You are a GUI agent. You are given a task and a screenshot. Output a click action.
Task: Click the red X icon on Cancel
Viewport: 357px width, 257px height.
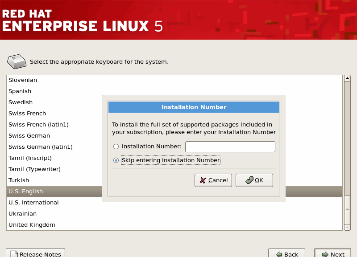pyautogui.click(x=203, y=180)
